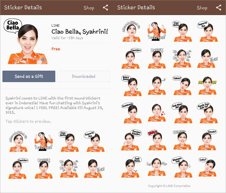The height and width of the screenshot is (193, 226).
Task: Select Seperti Itu sticker in right screen
Action: click(x=208, y=31)
